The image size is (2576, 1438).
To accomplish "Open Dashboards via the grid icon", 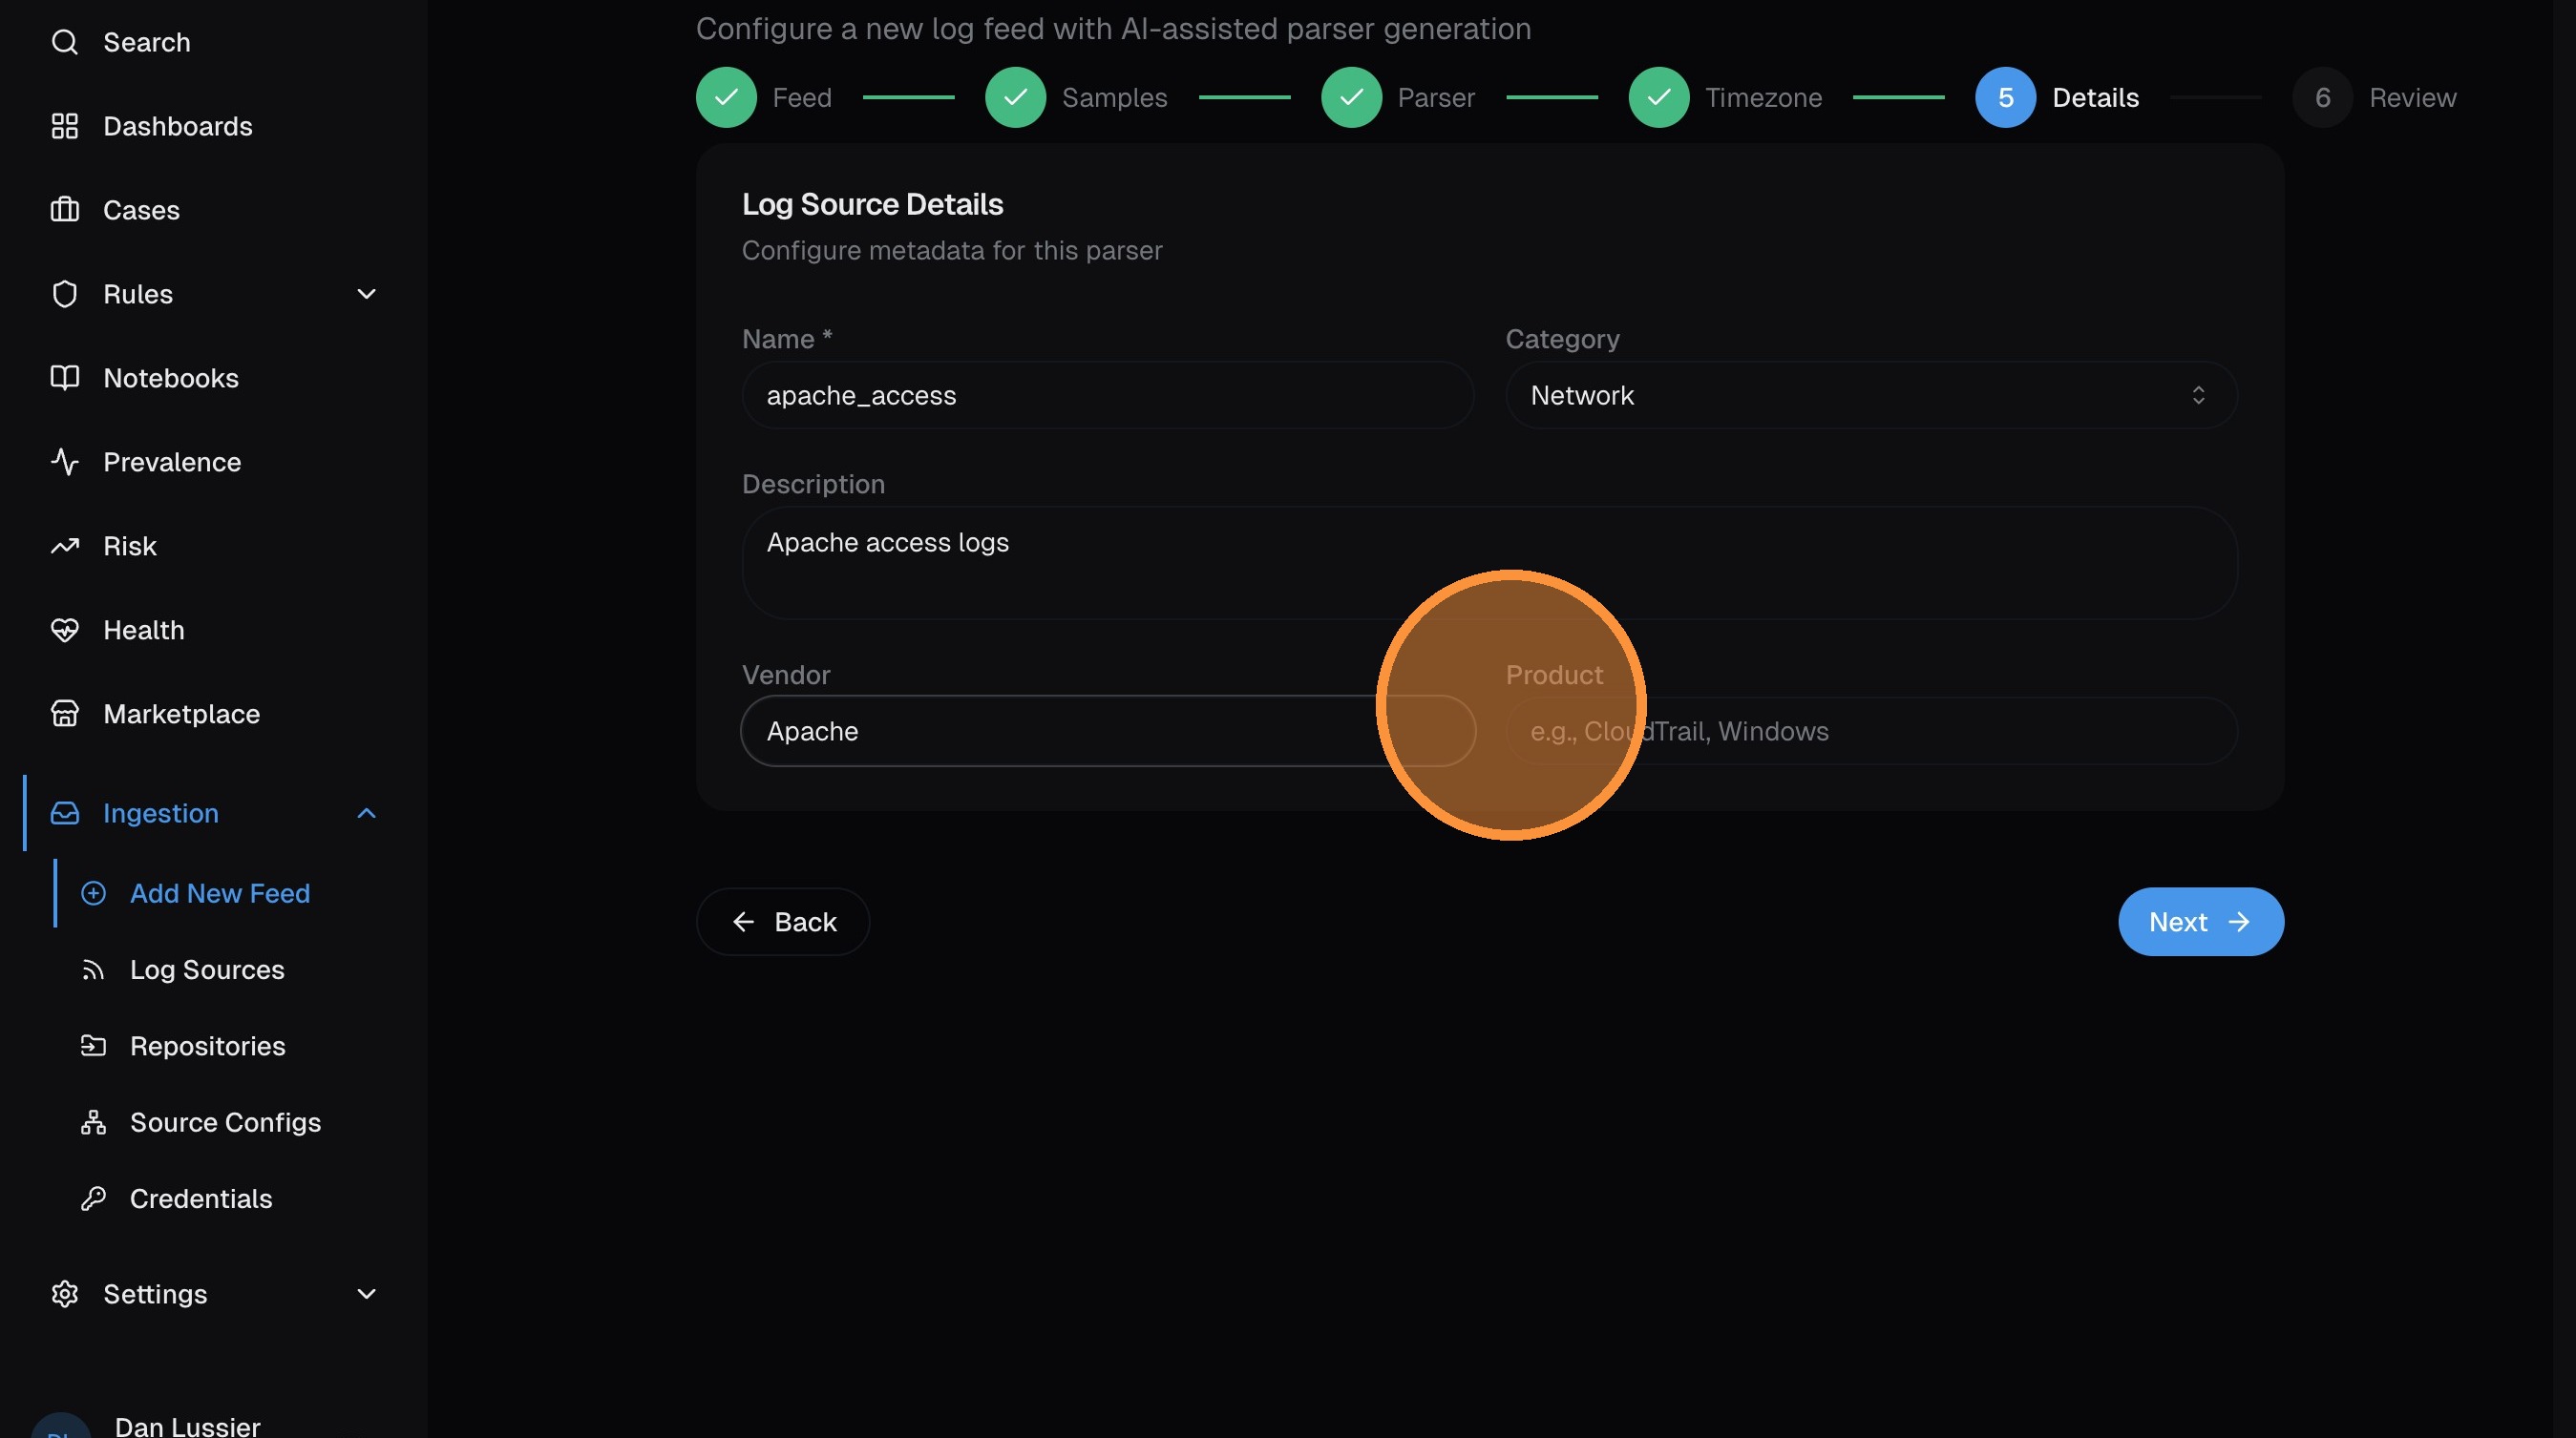I will click(65, 126).
